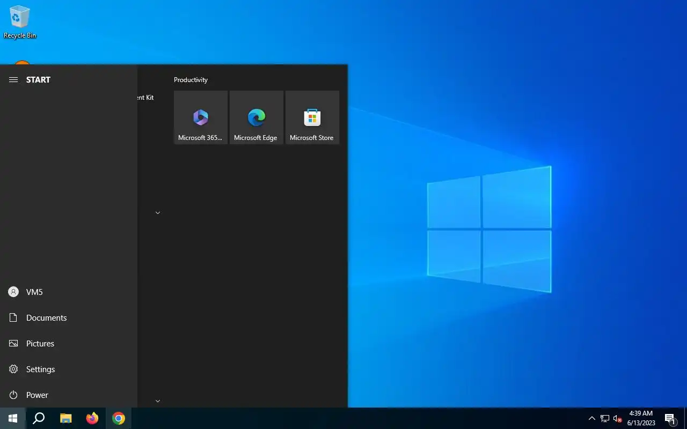Open volume speaker tray icon
This screenshot has width=687, height=429.
pos(617,418)
